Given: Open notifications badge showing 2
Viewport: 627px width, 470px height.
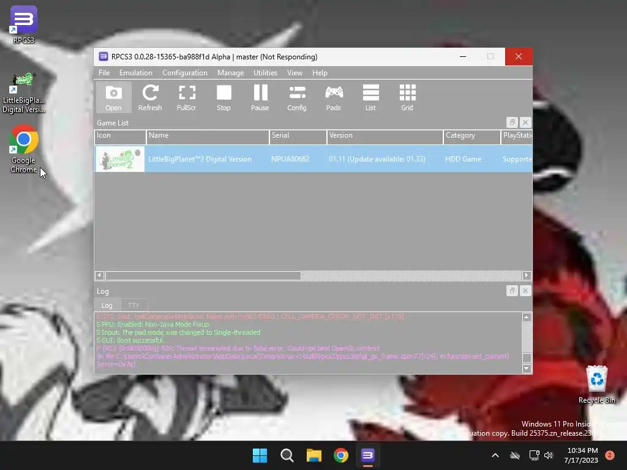Looking at the screenshot, I should coord(610,455).
